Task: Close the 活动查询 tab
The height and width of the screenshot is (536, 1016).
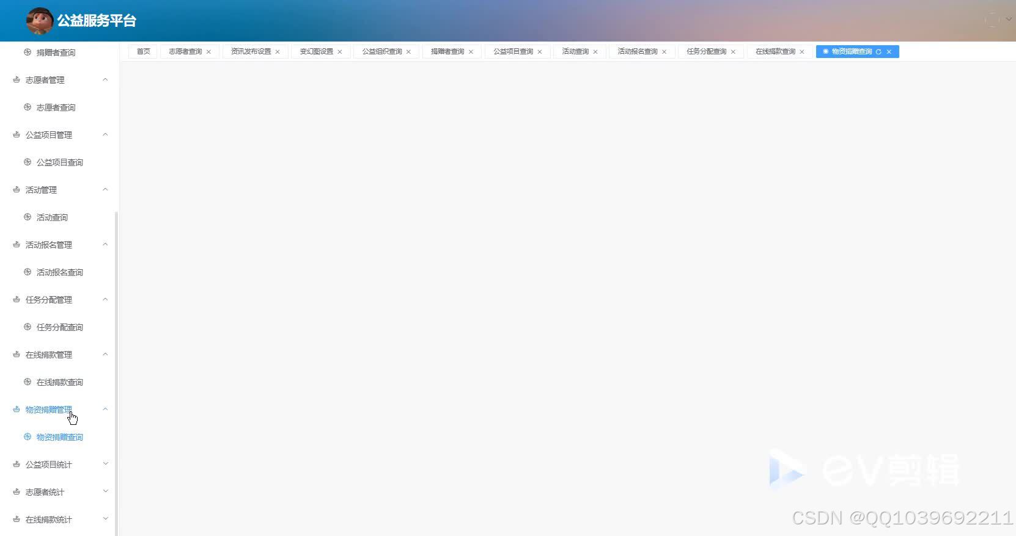Action: coord(595,52)
